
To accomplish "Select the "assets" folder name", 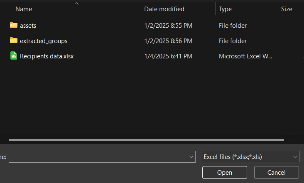I will (28, 26).
